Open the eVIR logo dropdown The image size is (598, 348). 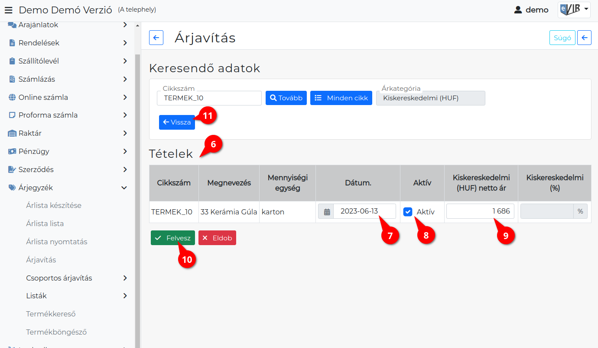click(x=574, y=10)
